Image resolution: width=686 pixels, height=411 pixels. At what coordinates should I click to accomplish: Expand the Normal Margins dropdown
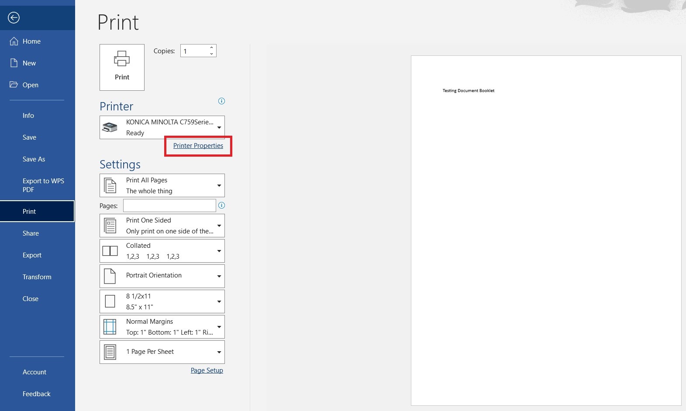[x=162, y=327]
